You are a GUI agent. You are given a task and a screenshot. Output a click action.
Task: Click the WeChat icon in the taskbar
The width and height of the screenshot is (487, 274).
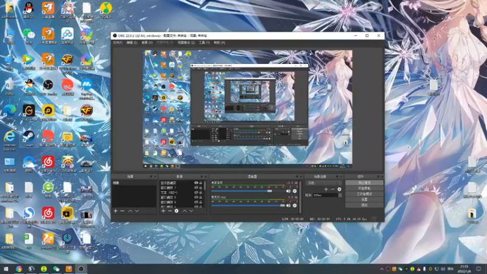point(56,269)
